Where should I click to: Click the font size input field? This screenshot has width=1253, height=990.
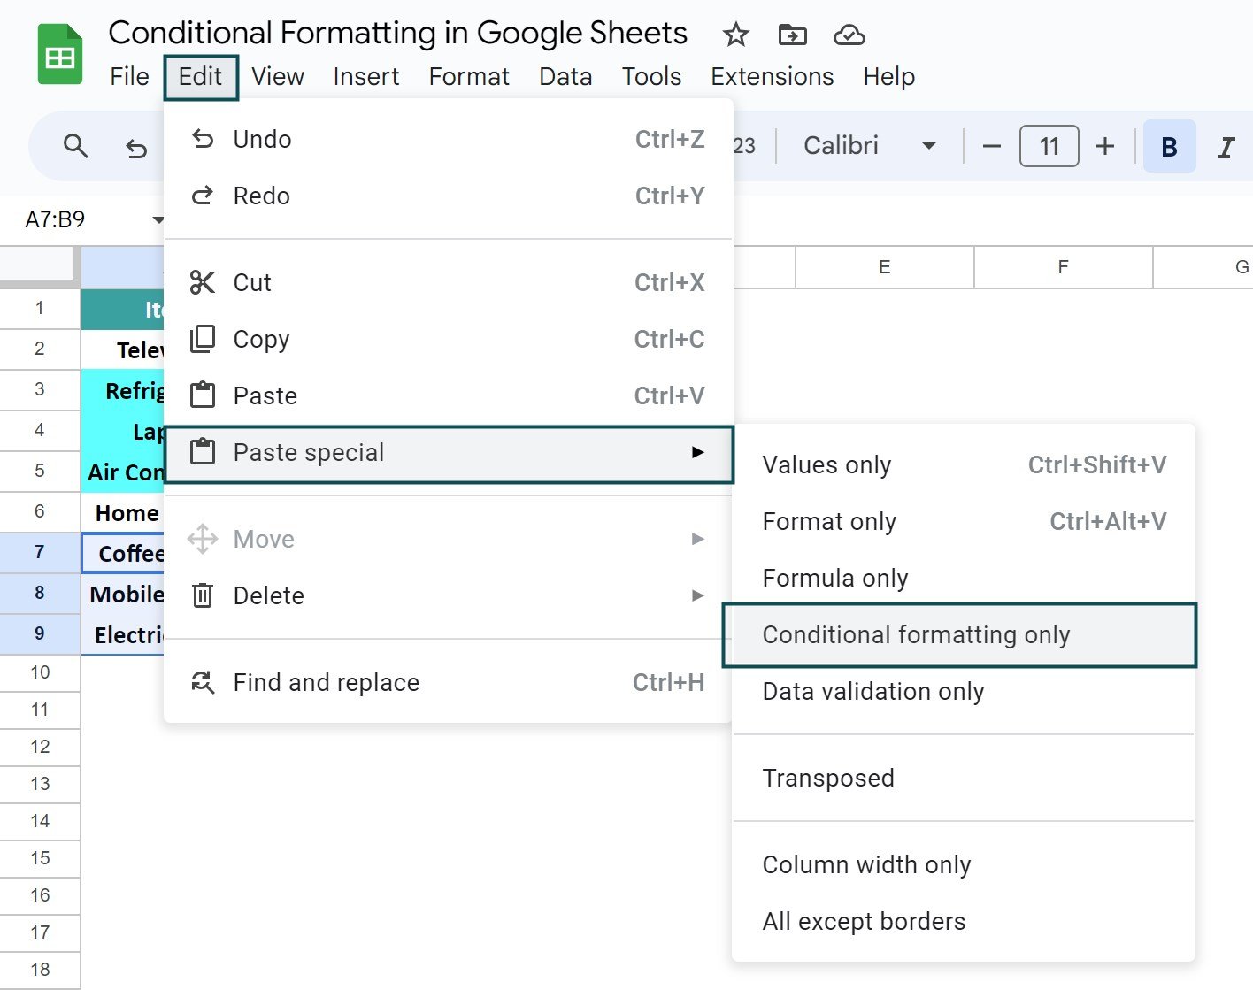point(1049,146)
